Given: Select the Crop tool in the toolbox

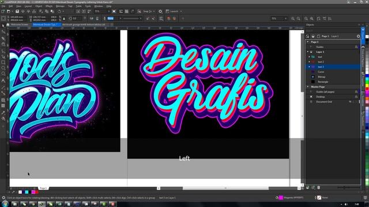Looking at the screenshot, I should tap(3, 38).
